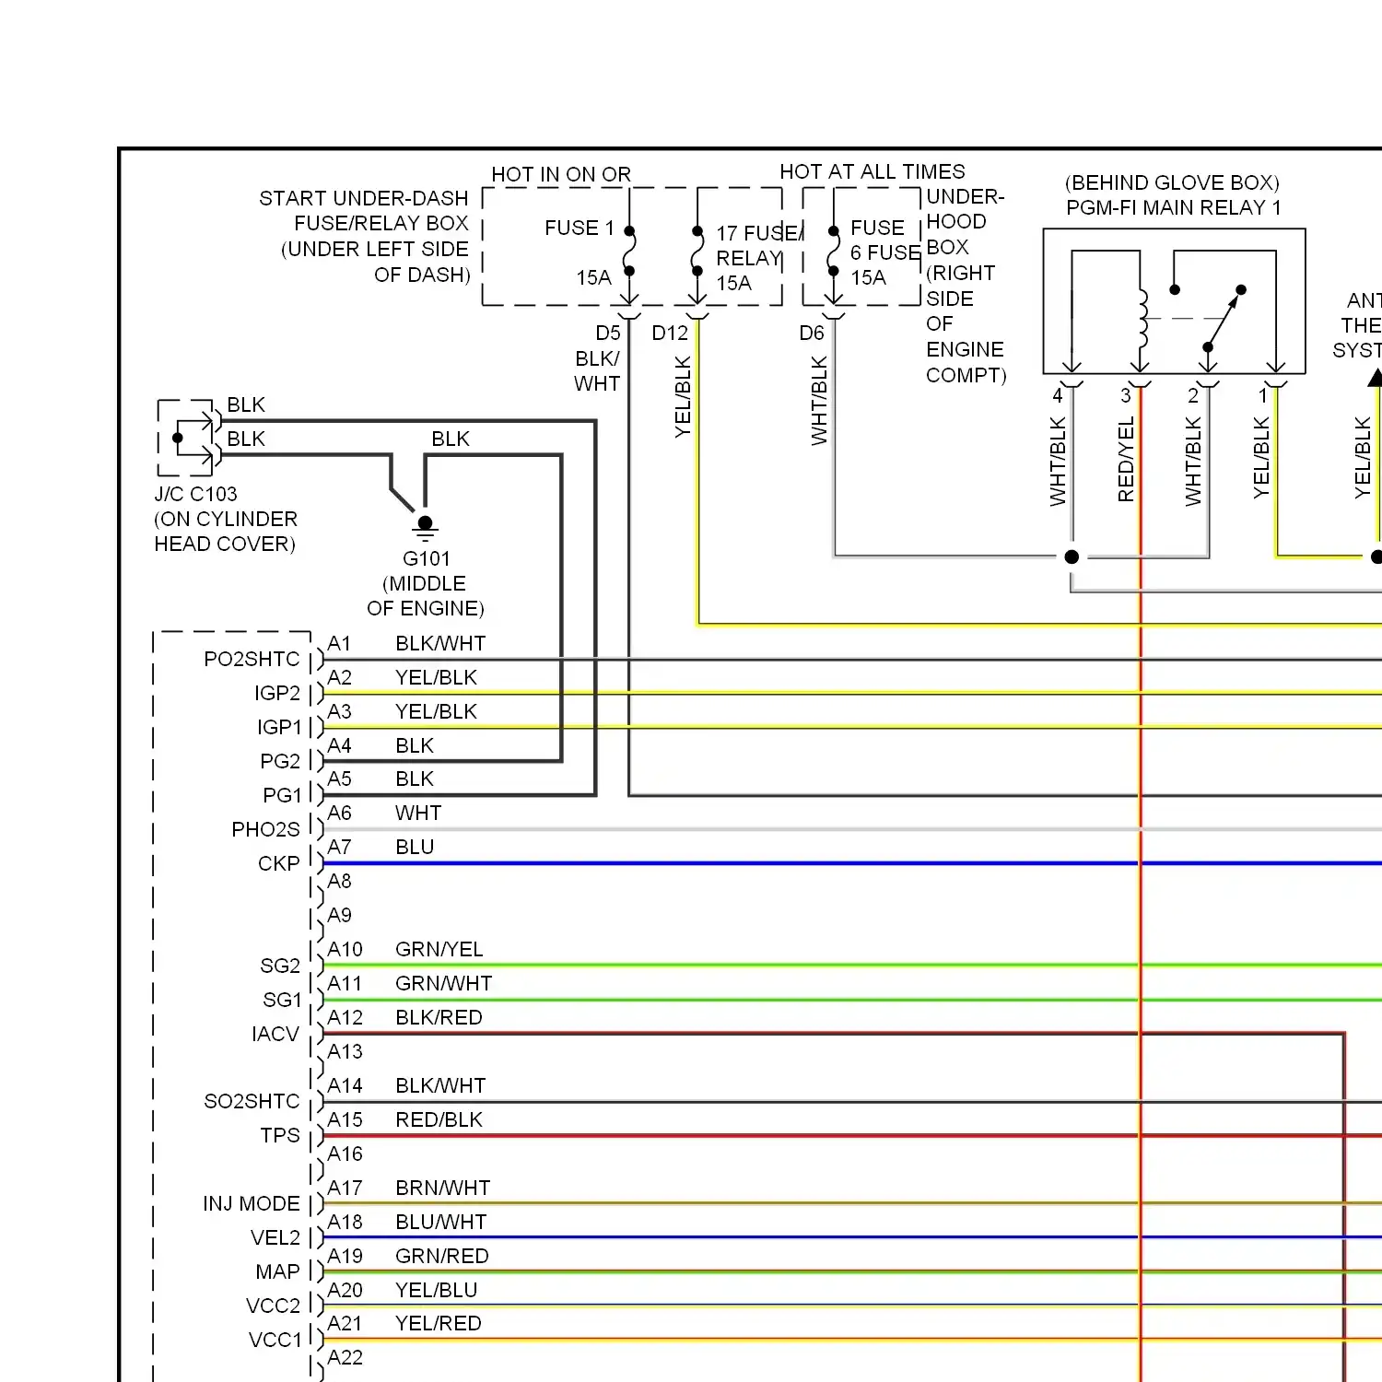This screenshot has height=1382, width=1382.
Task: Select the BLU/WHT wire color label
Action: [x=441, y=1222]
